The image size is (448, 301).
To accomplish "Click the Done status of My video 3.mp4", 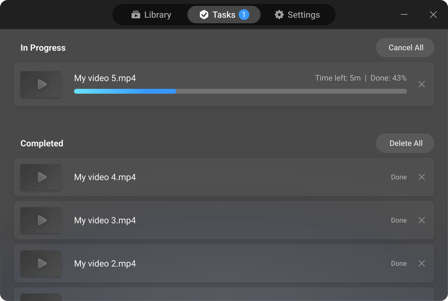I will pyautogui.click(x=399, y=220).
